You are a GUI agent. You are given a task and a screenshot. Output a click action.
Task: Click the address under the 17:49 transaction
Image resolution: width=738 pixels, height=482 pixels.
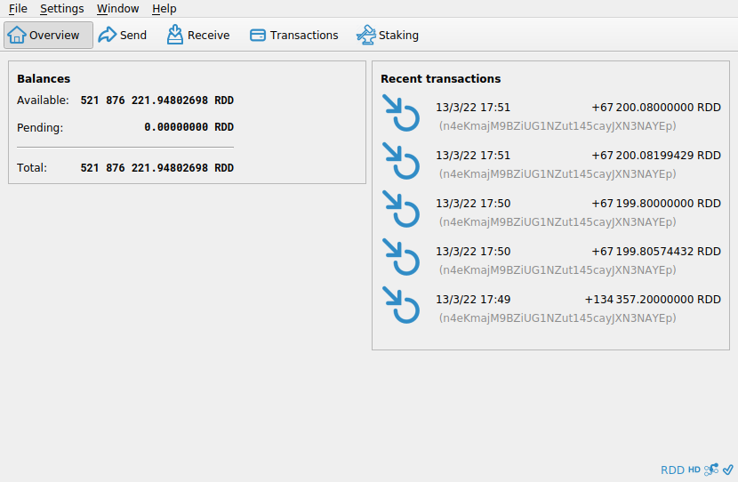tap(558, 318)
